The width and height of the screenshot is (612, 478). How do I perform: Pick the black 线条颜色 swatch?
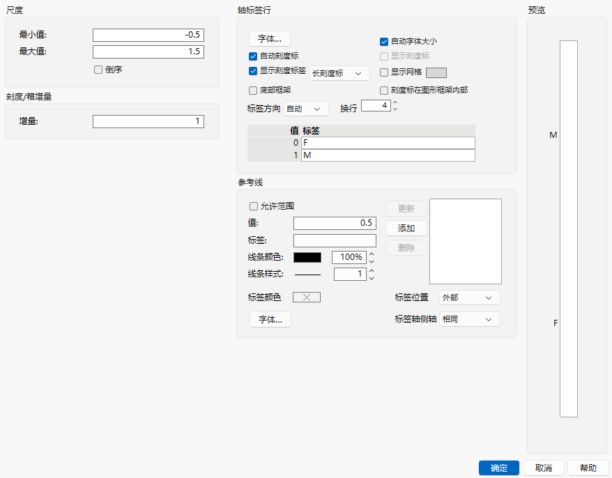[x=307, y=257]
